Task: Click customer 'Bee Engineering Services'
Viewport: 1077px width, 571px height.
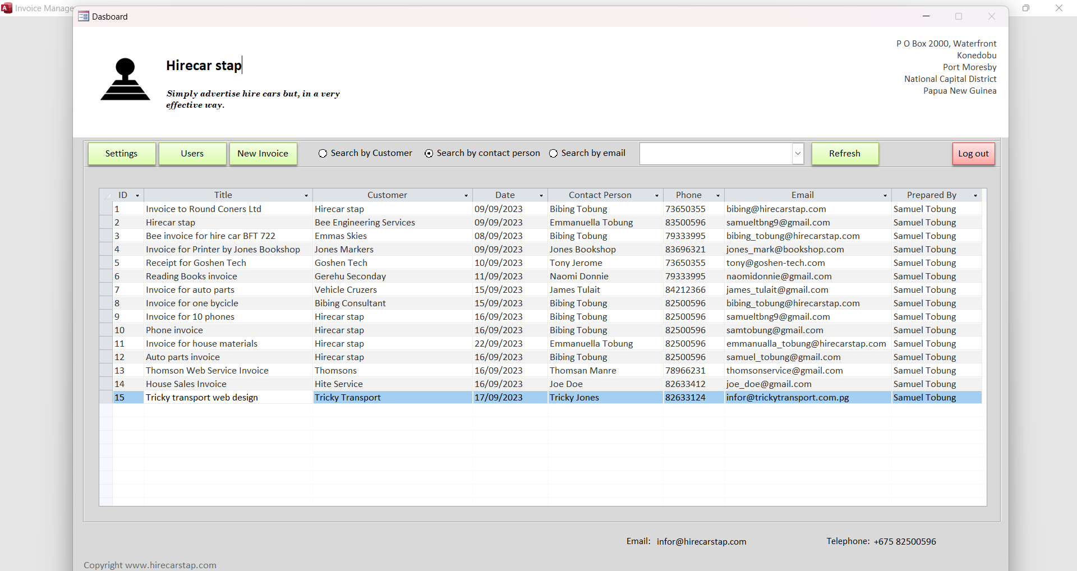Action: click(x=365, y=222)
